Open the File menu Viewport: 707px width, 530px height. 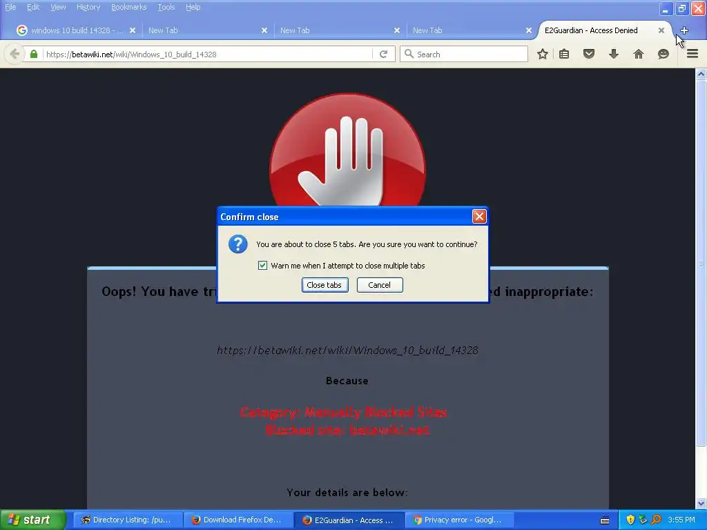(10, 7)
